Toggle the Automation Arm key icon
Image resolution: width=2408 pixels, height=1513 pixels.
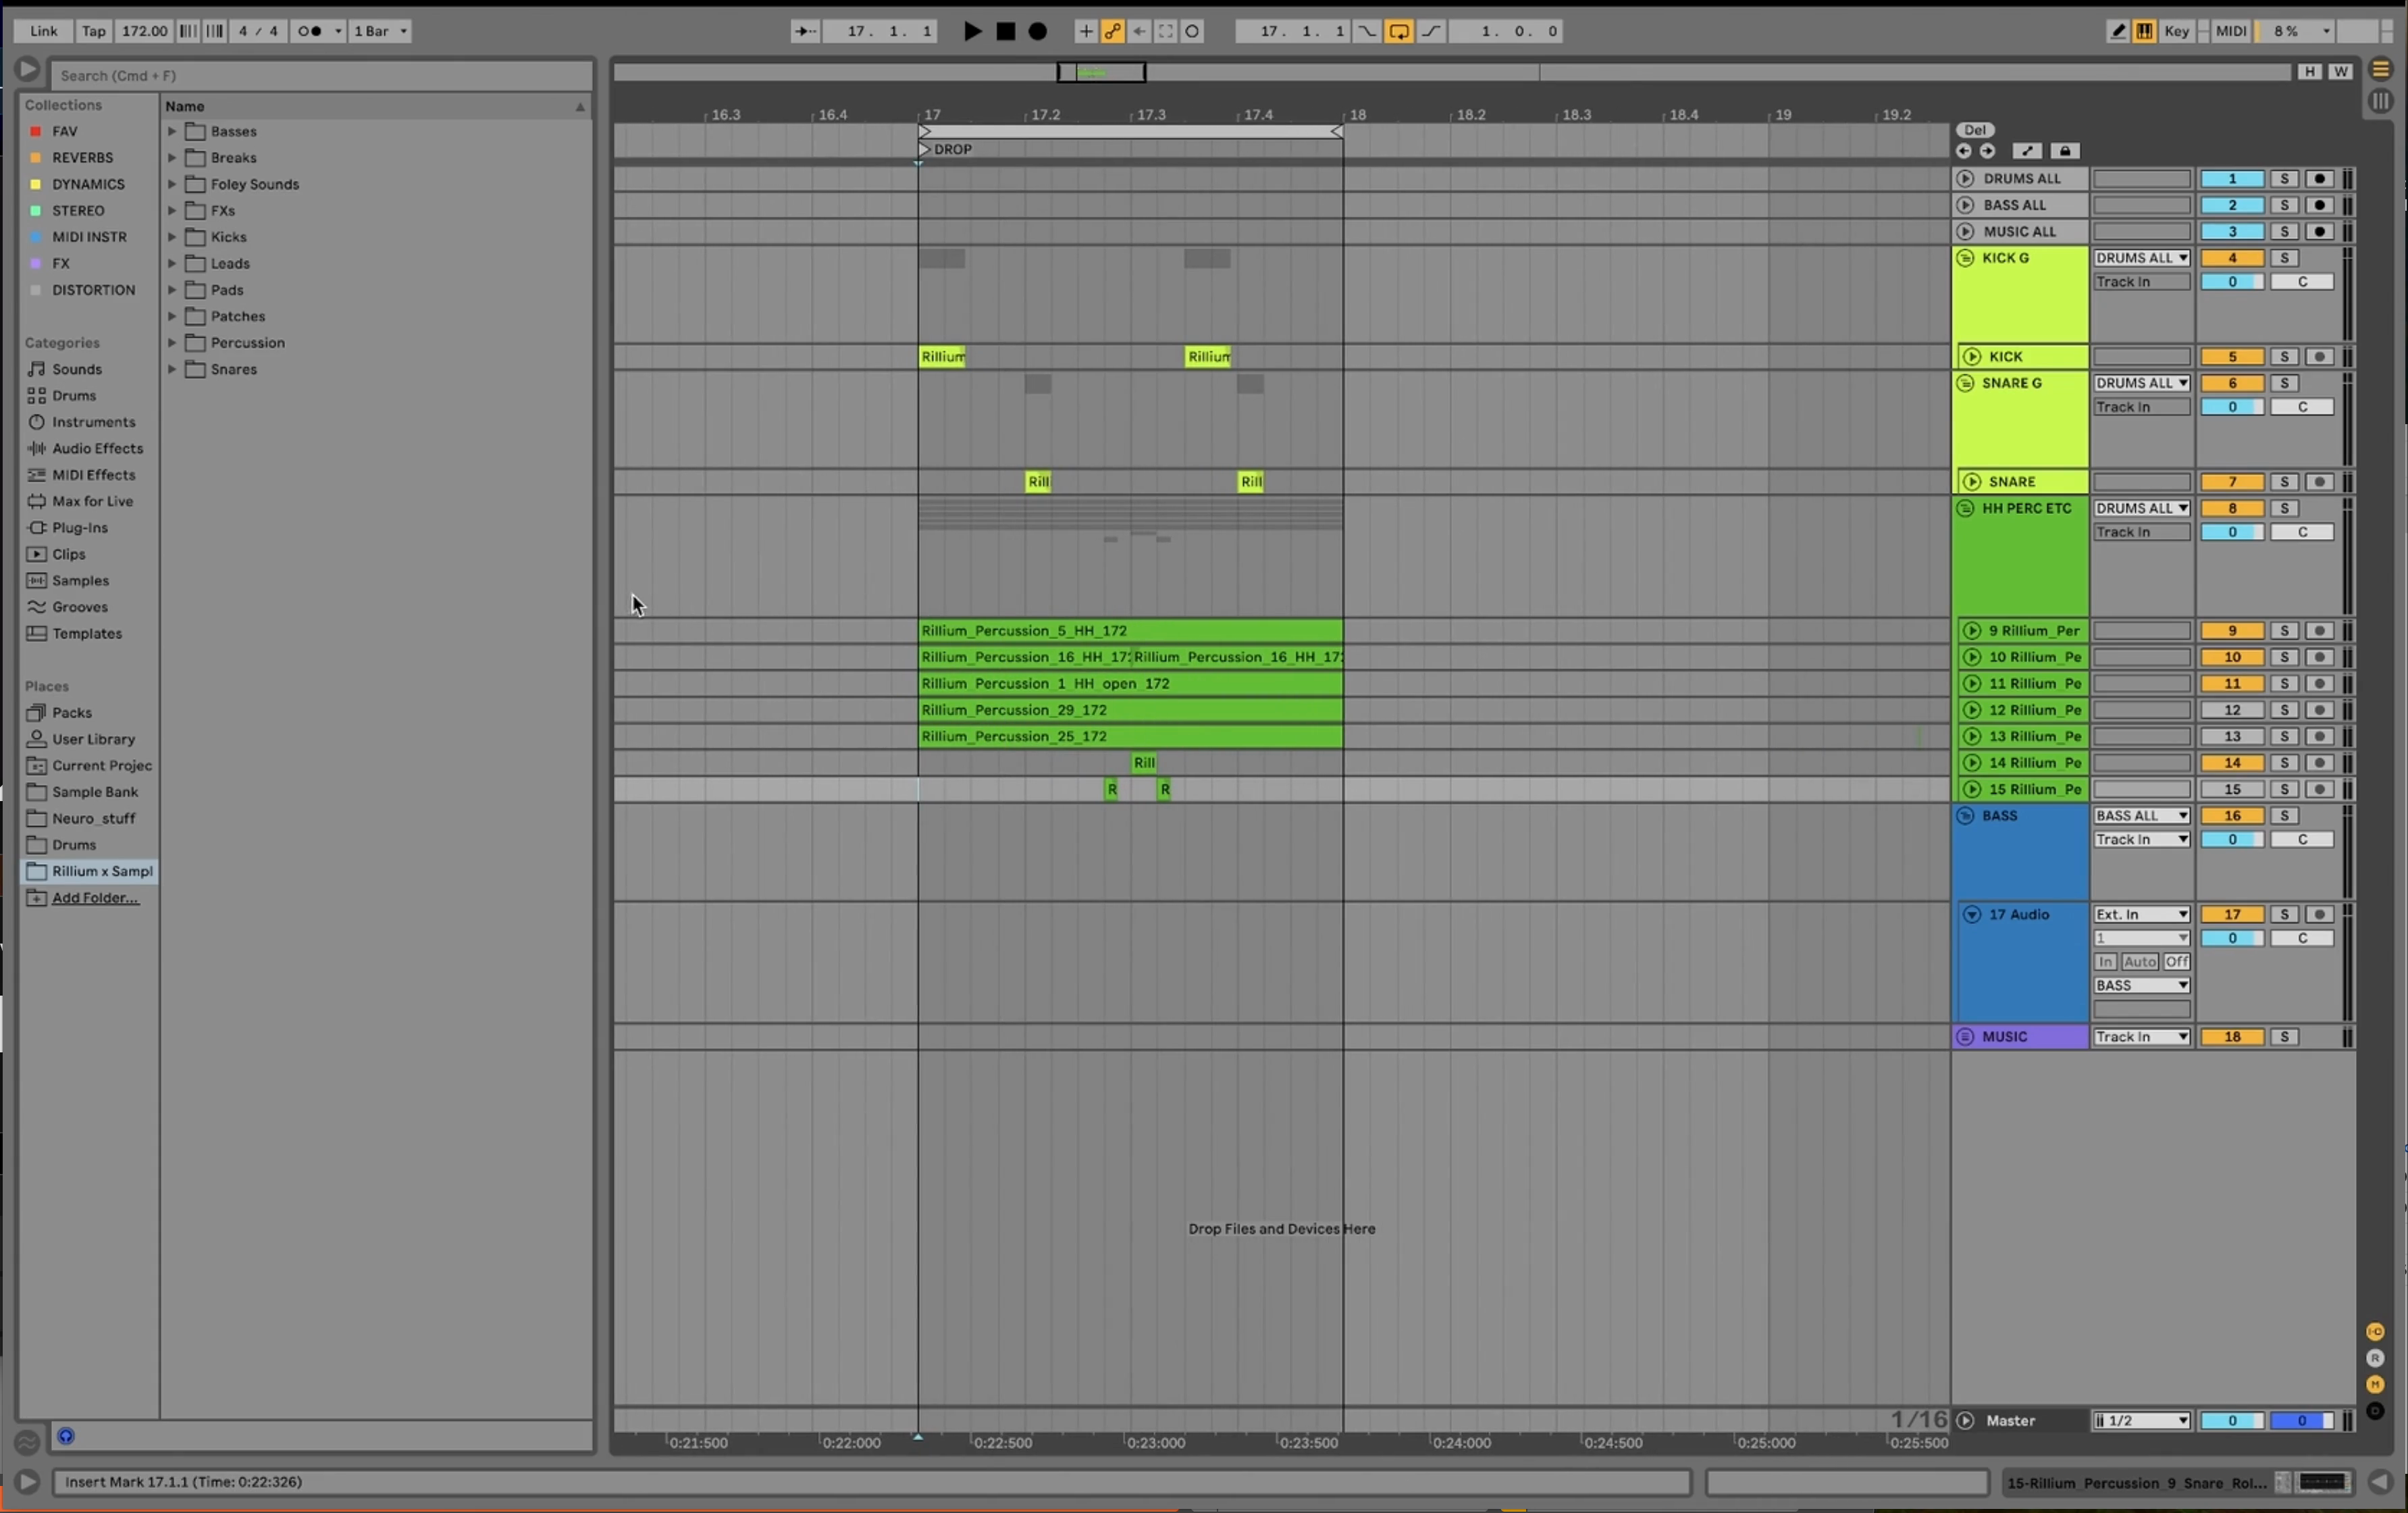(x=1112, y=31)
